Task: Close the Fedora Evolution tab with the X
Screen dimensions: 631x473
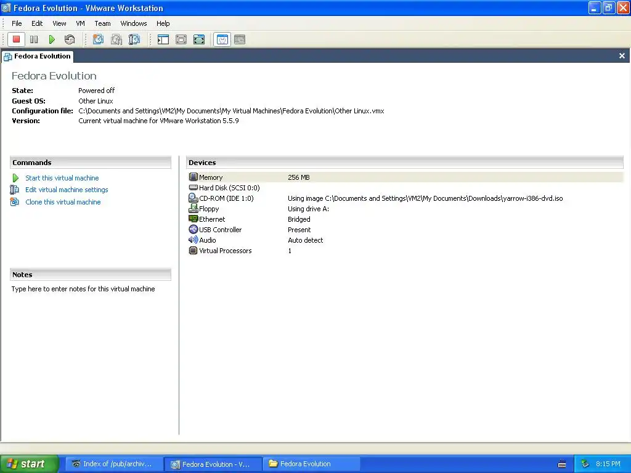Action: point(622,56)
